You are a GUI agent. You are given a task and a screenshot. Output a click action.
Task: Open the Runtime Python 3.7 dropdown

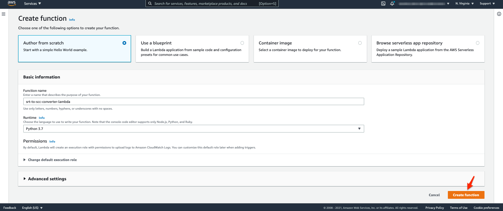click(194, 129)
